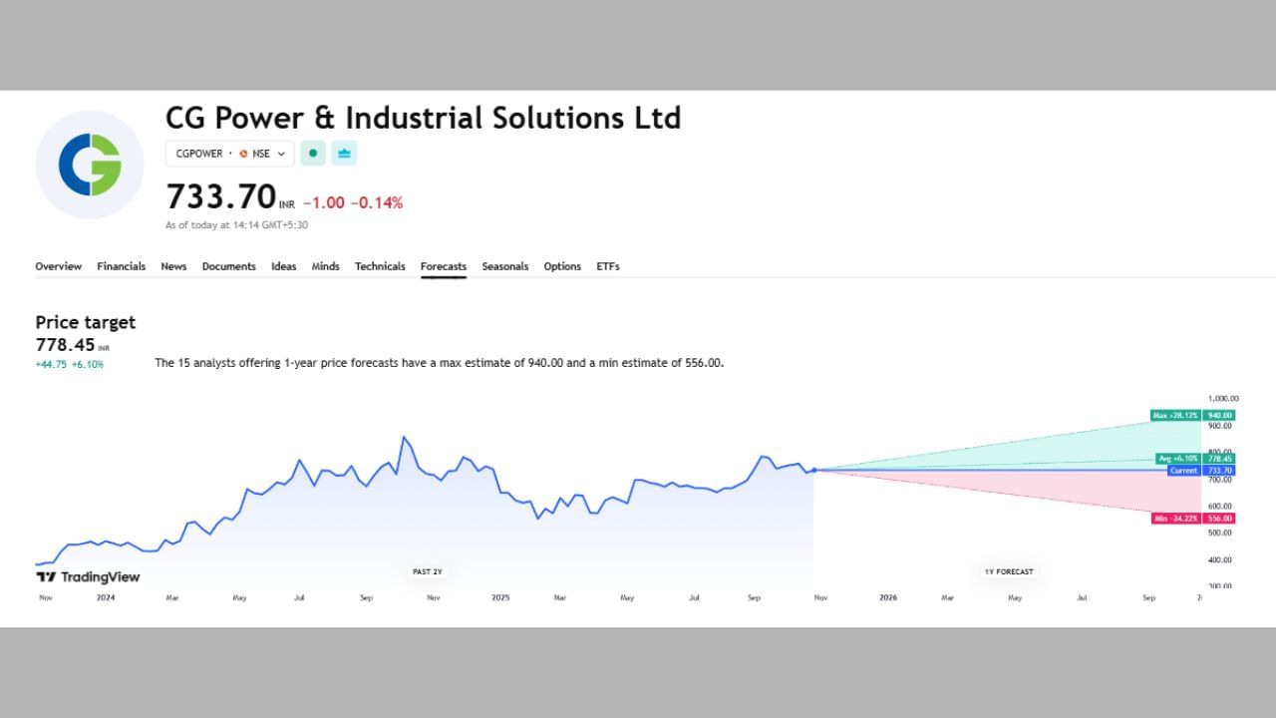This screenshot has height=718, width=1276.
Task: View the Seasonals tab
Action: pos(504,266)
